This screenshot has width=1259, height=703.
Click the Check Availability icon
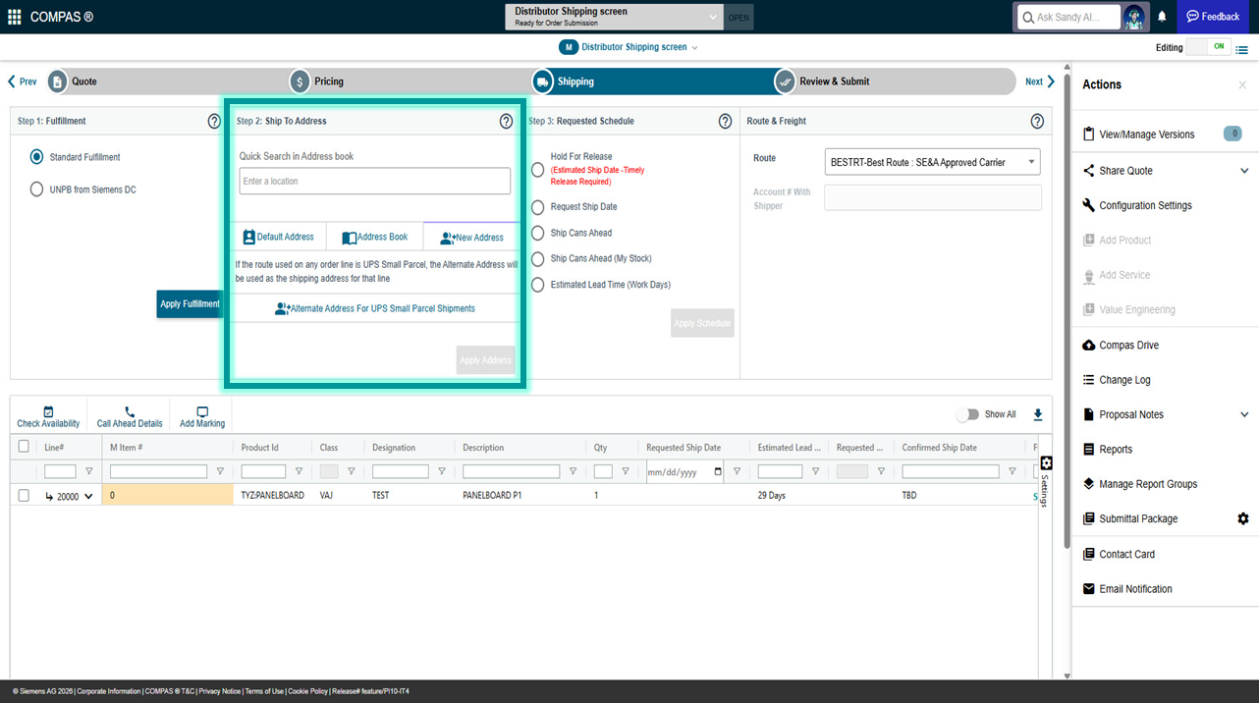pos(48,412)
